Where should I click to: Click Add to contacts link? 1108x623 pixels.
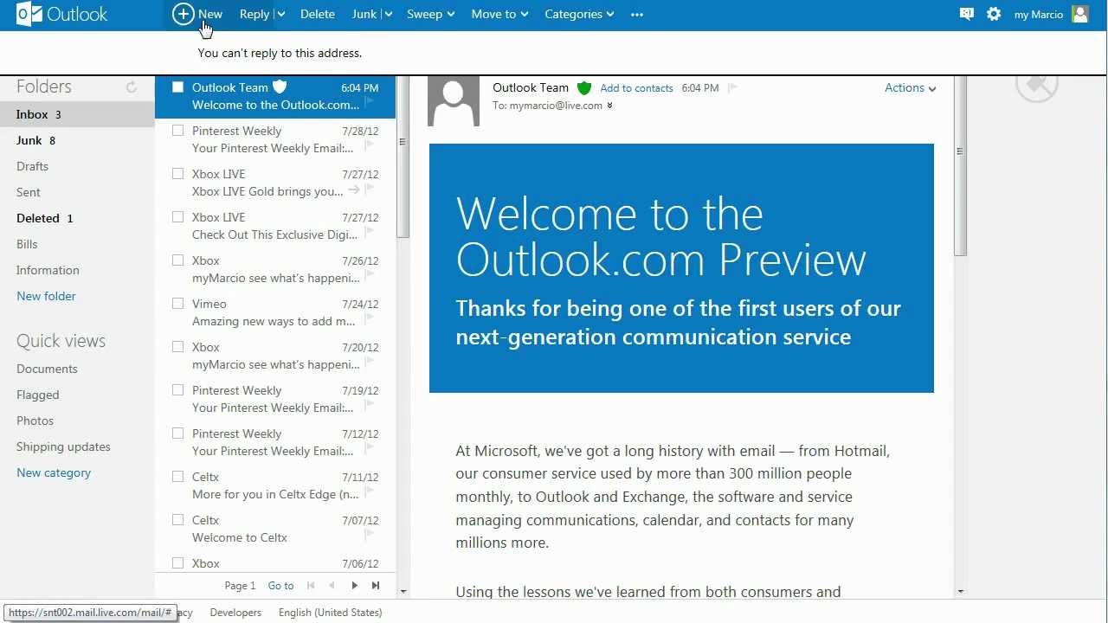click(x=636, y=88)
